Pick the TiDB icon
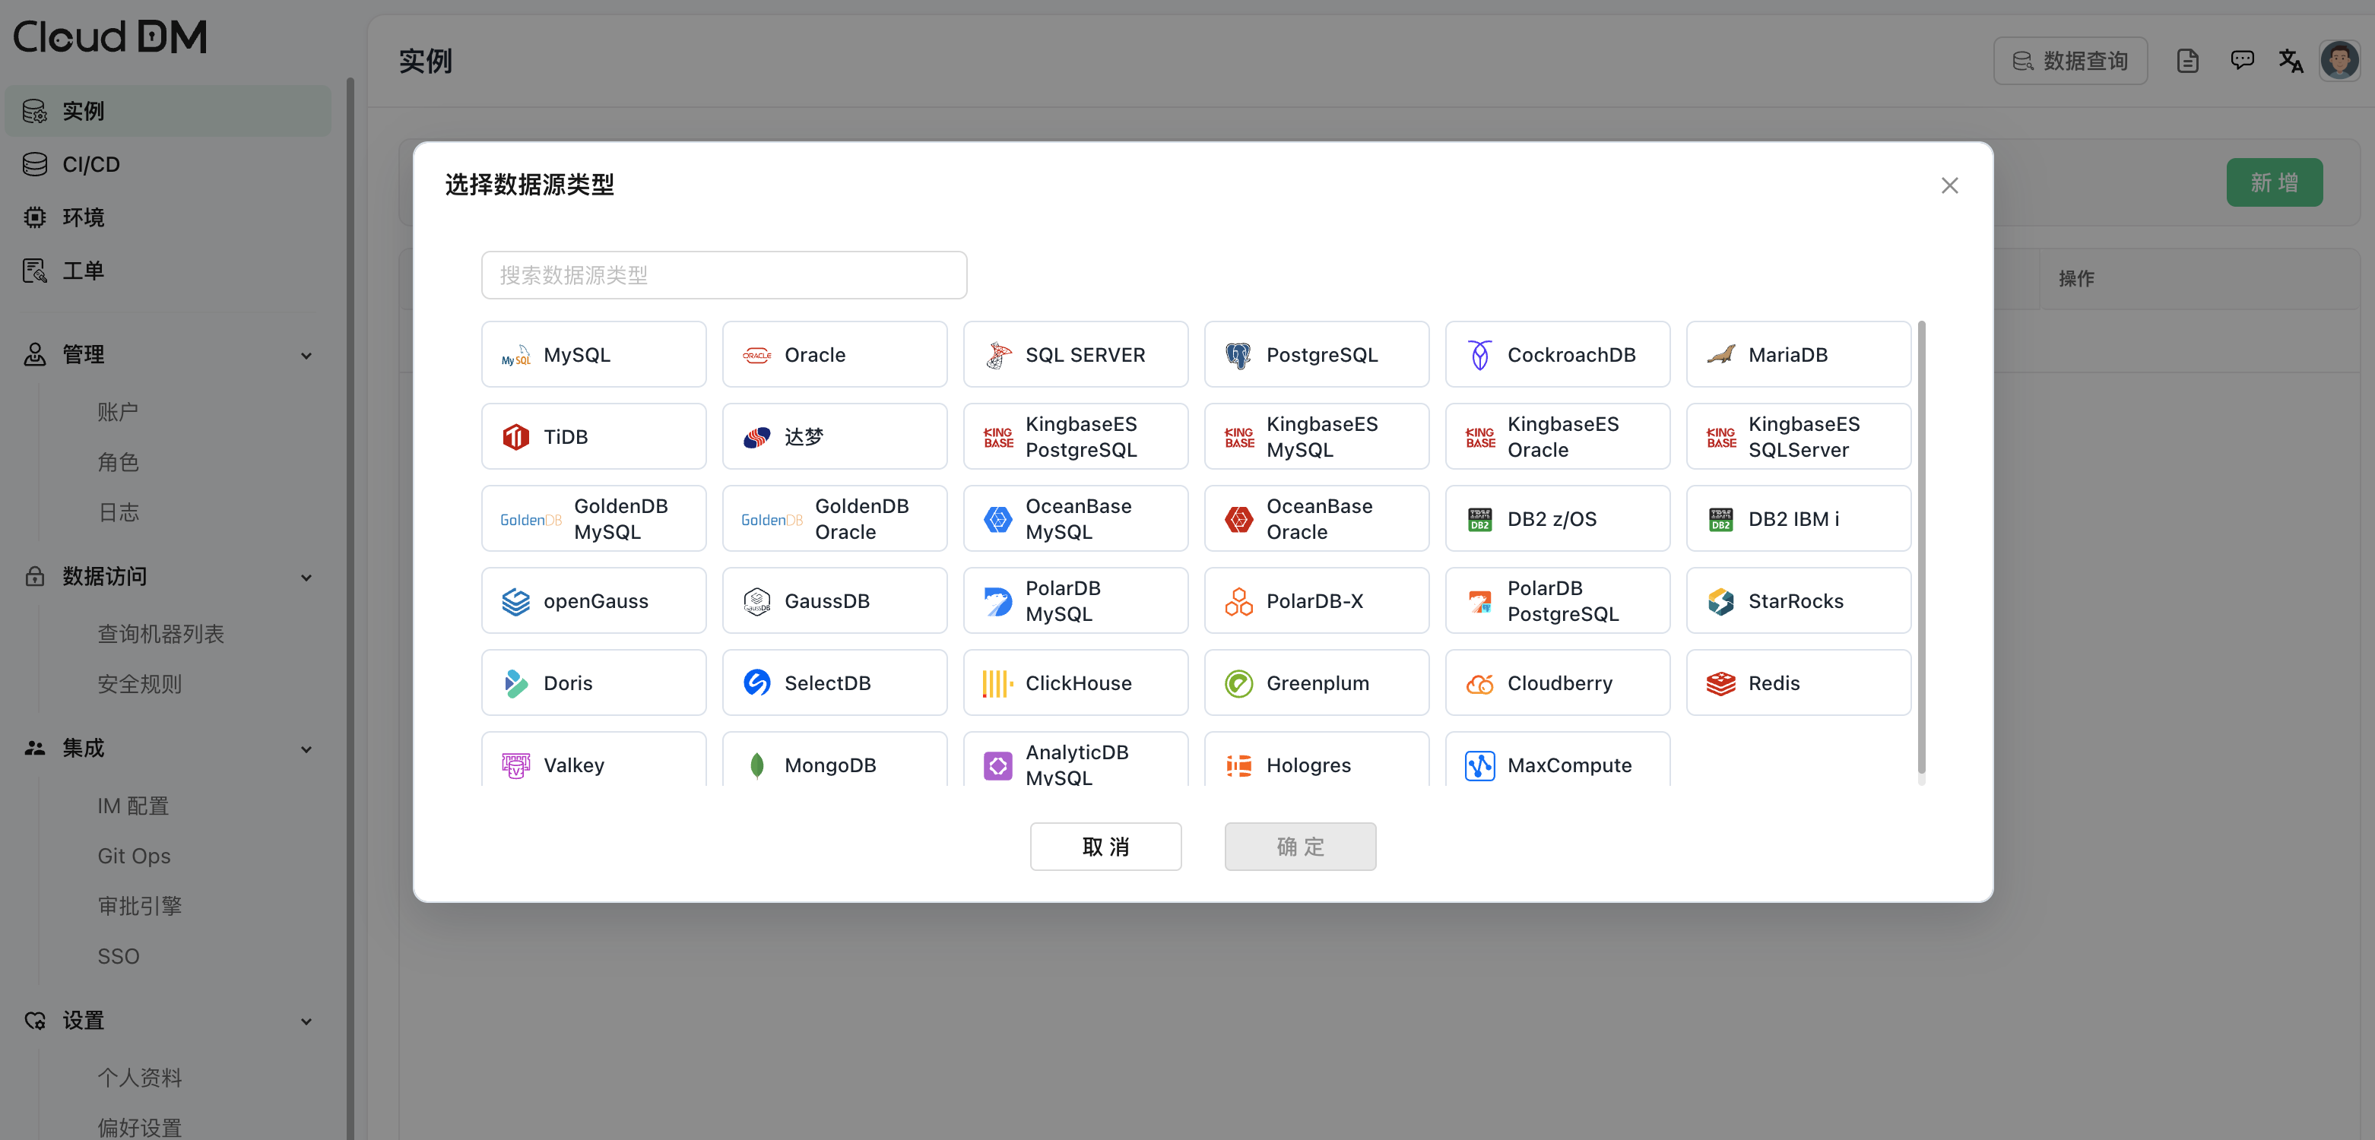Screen dimensions: 2375x1140 (515, 438)
